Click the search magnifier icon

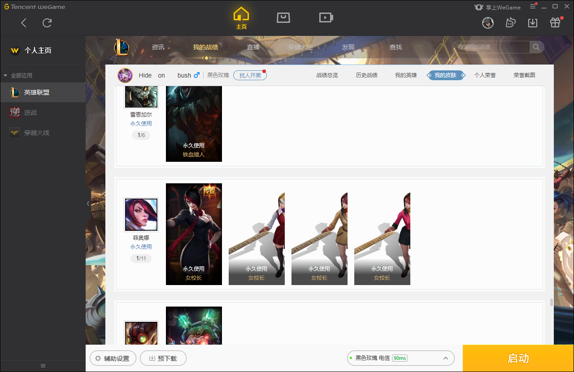[x=536, y=47]
